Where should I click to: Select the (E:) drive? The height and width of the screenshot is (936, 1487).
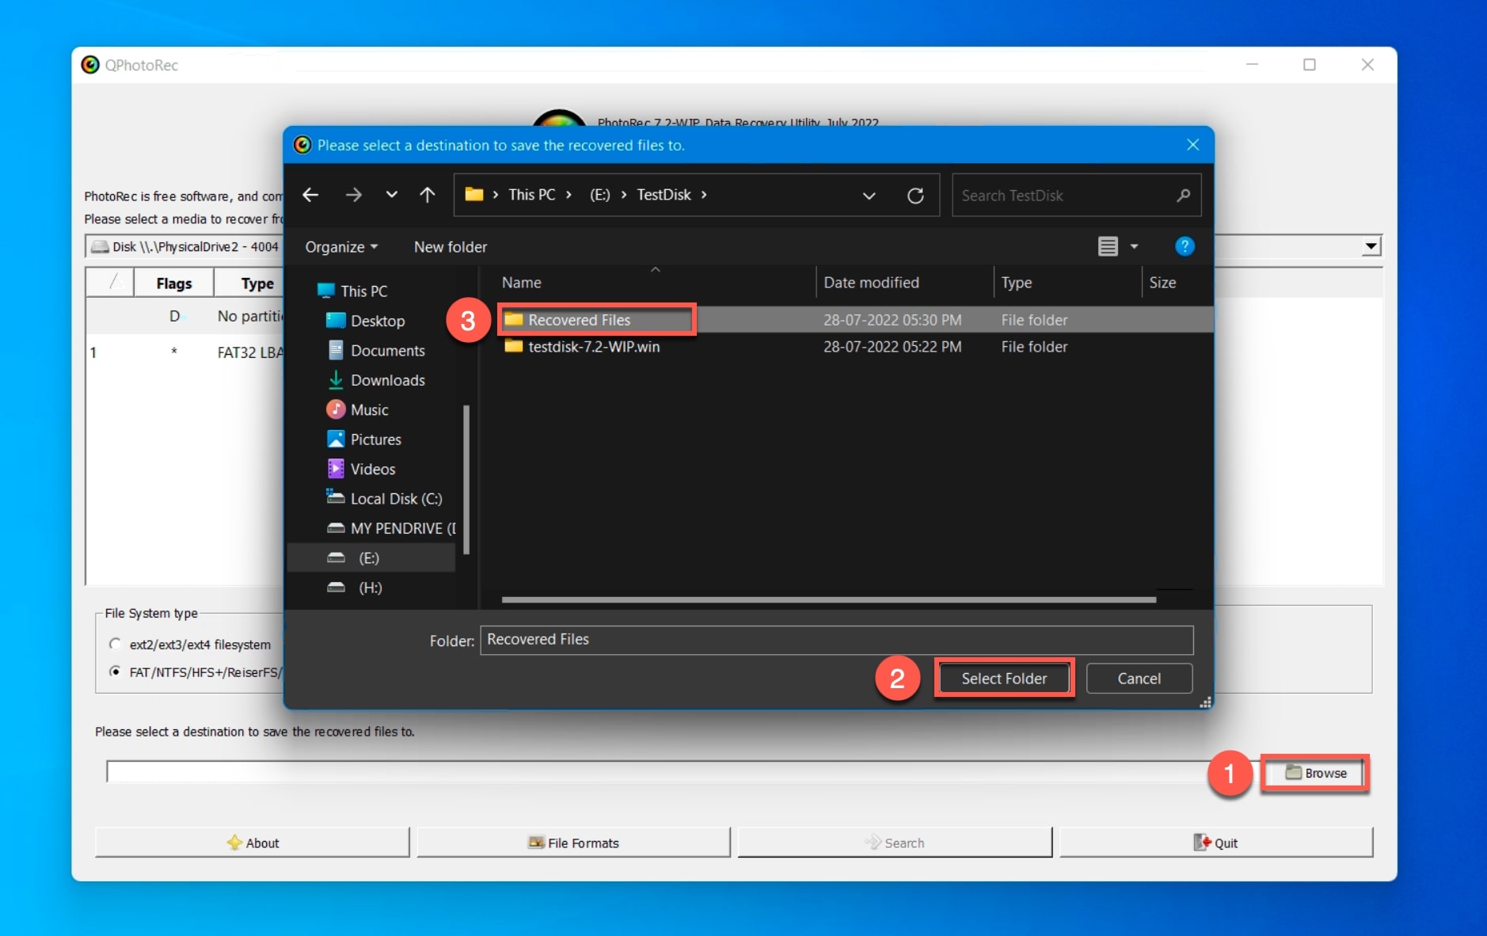coord(371,557)
